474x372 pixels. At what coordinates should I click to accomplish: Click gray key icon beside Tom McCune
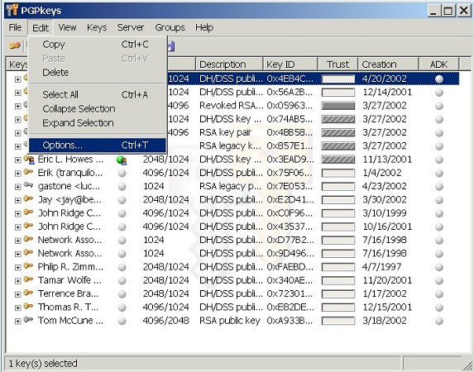[28, 319]
